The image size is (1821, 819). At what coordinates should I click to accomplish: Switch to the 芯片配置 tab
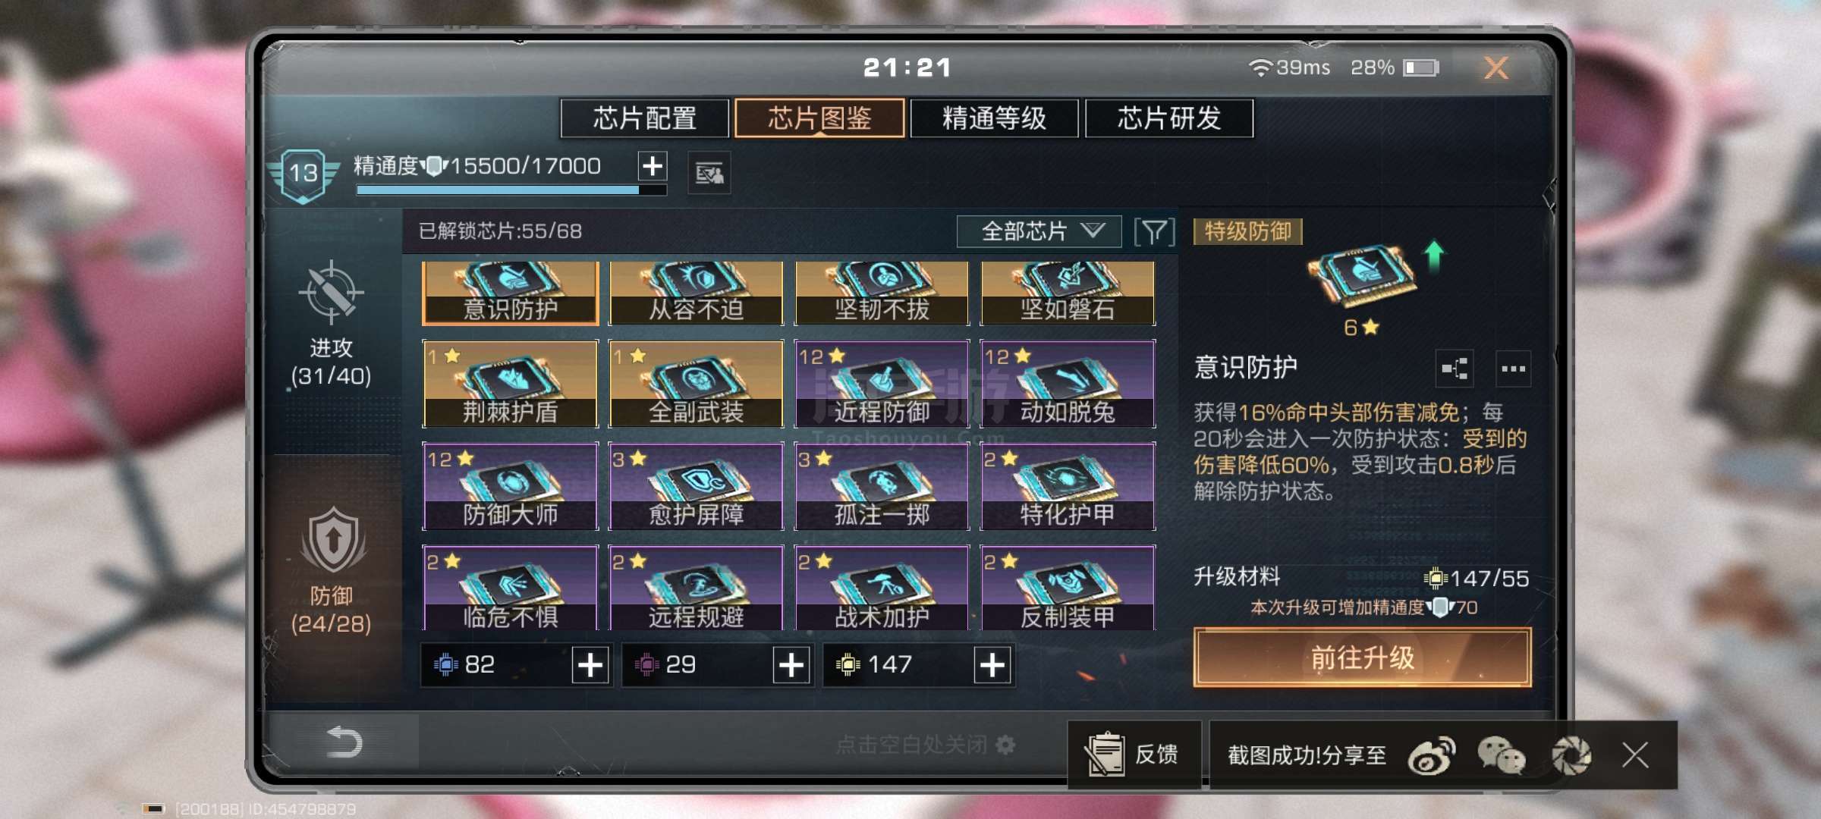[x=645, y=118]
